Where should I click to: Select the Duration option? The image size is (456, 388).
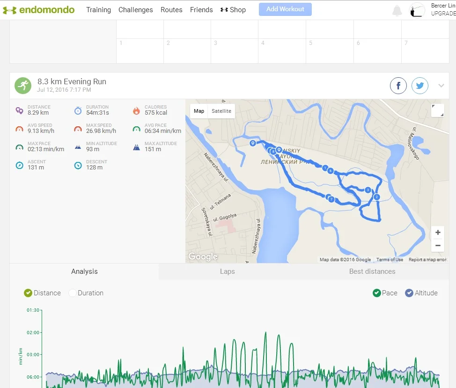pos(73,293)
